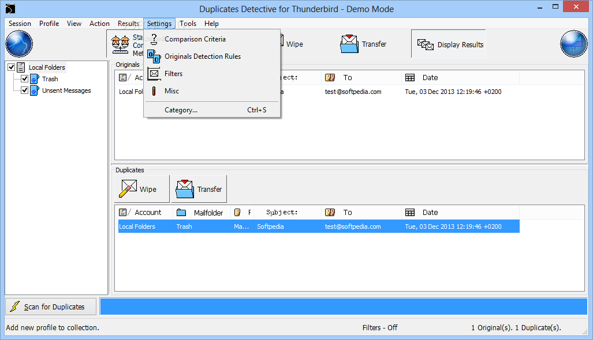Image resolution: width=593 pixels, height=340 pixels.
Task: Close the open Settings menu
Action: [159, 24]
